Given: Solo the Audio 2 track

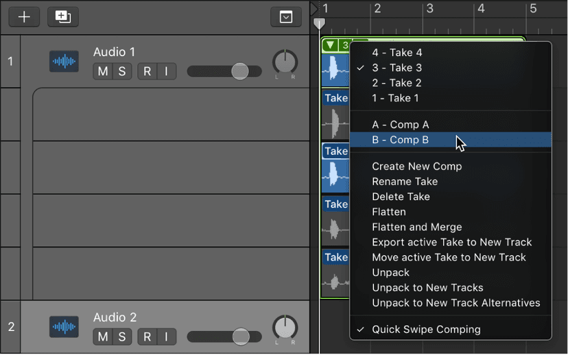Looking at the screenshot, I should coord(122,336).
